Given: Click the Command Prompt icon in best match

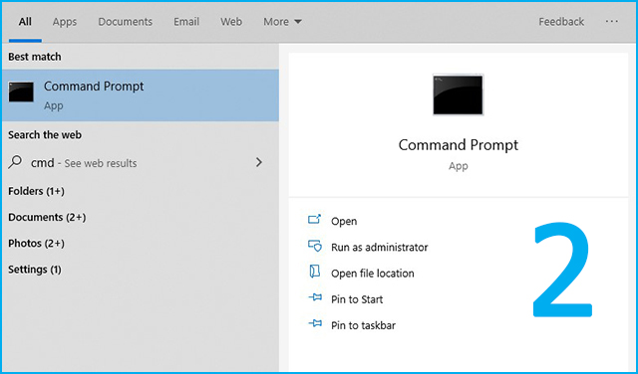Looking at the screenshot, I should click(x=21, y=93).
